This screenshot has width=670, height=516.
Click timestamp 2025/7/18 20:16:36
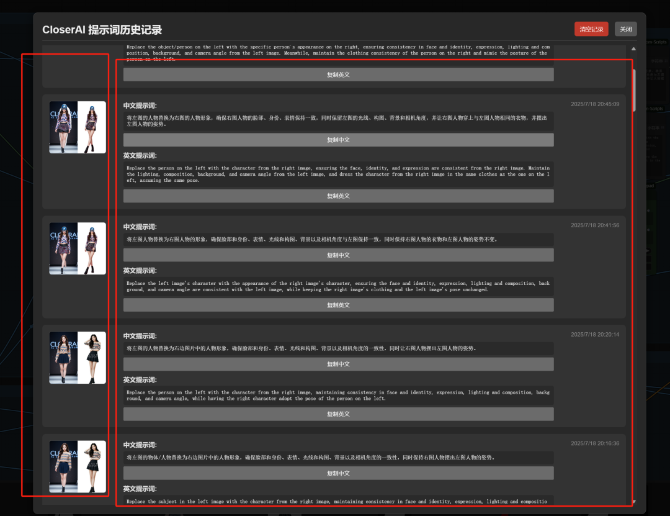(x=595, y=443)
